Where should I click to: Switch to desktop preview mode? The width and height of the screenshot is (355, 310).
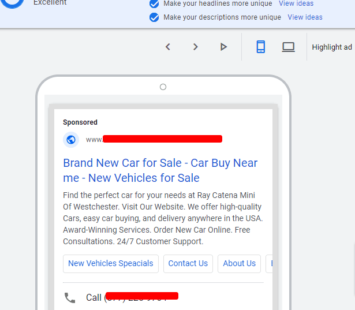[x=289, y=47]
